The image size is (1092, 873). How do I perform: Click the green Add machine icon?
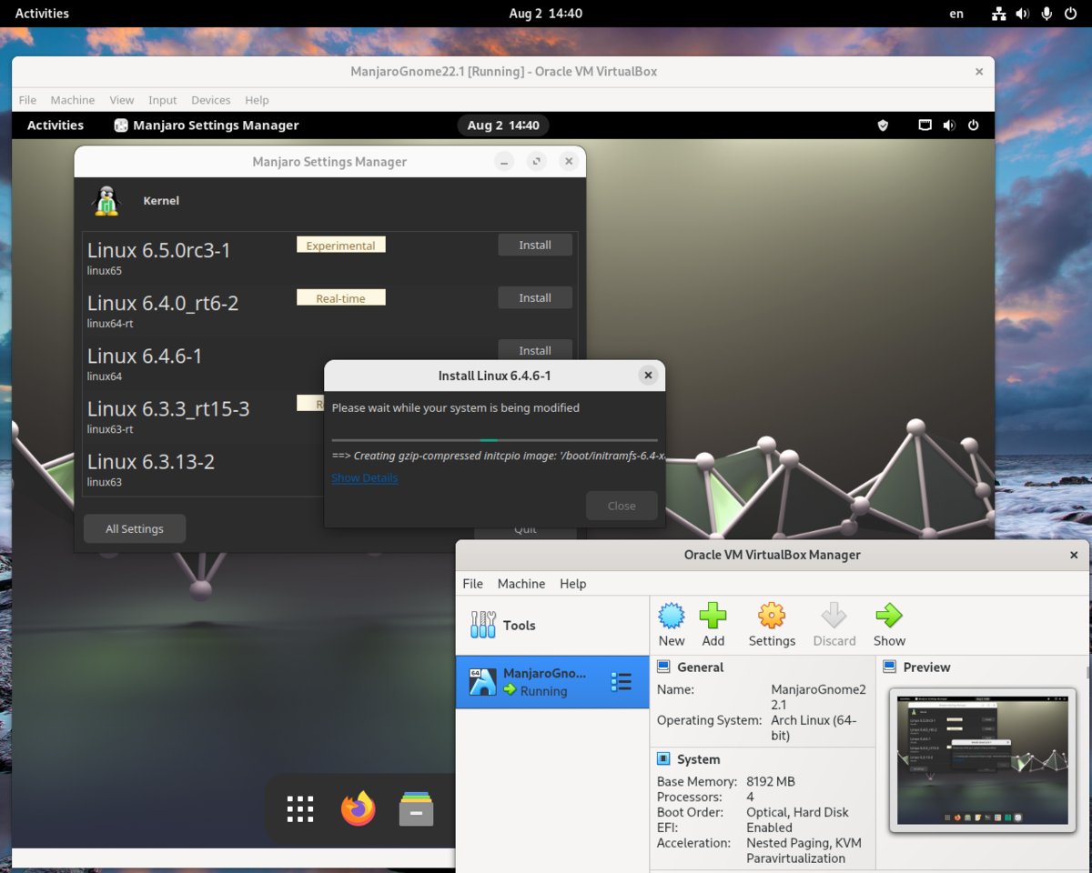tap(713, 616)
